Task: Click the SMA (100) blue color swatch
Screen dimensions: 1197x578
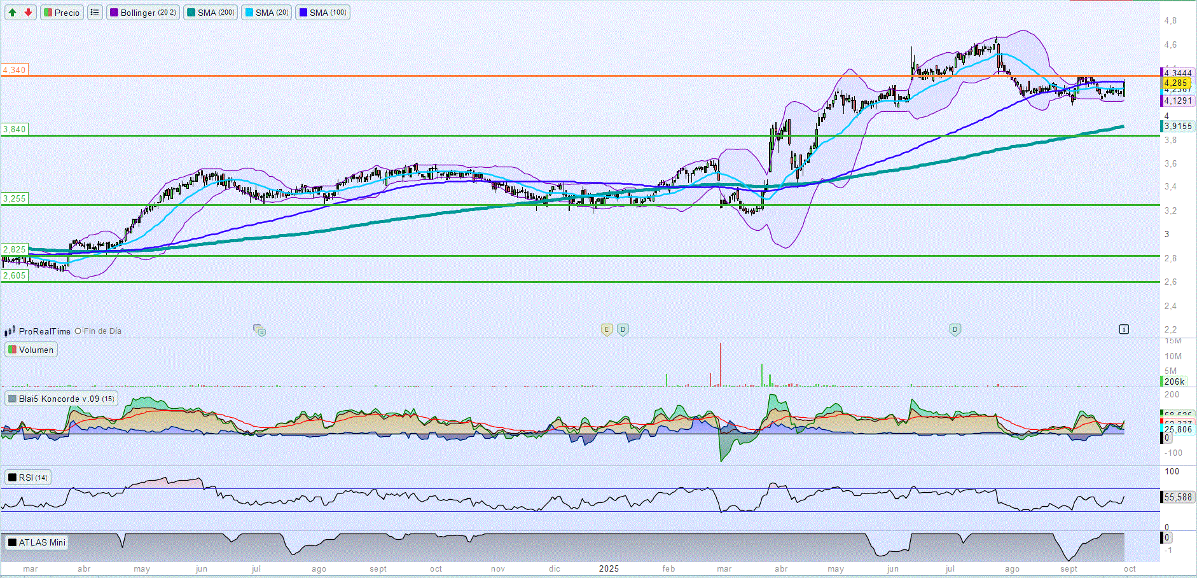Action: (303, 12)
